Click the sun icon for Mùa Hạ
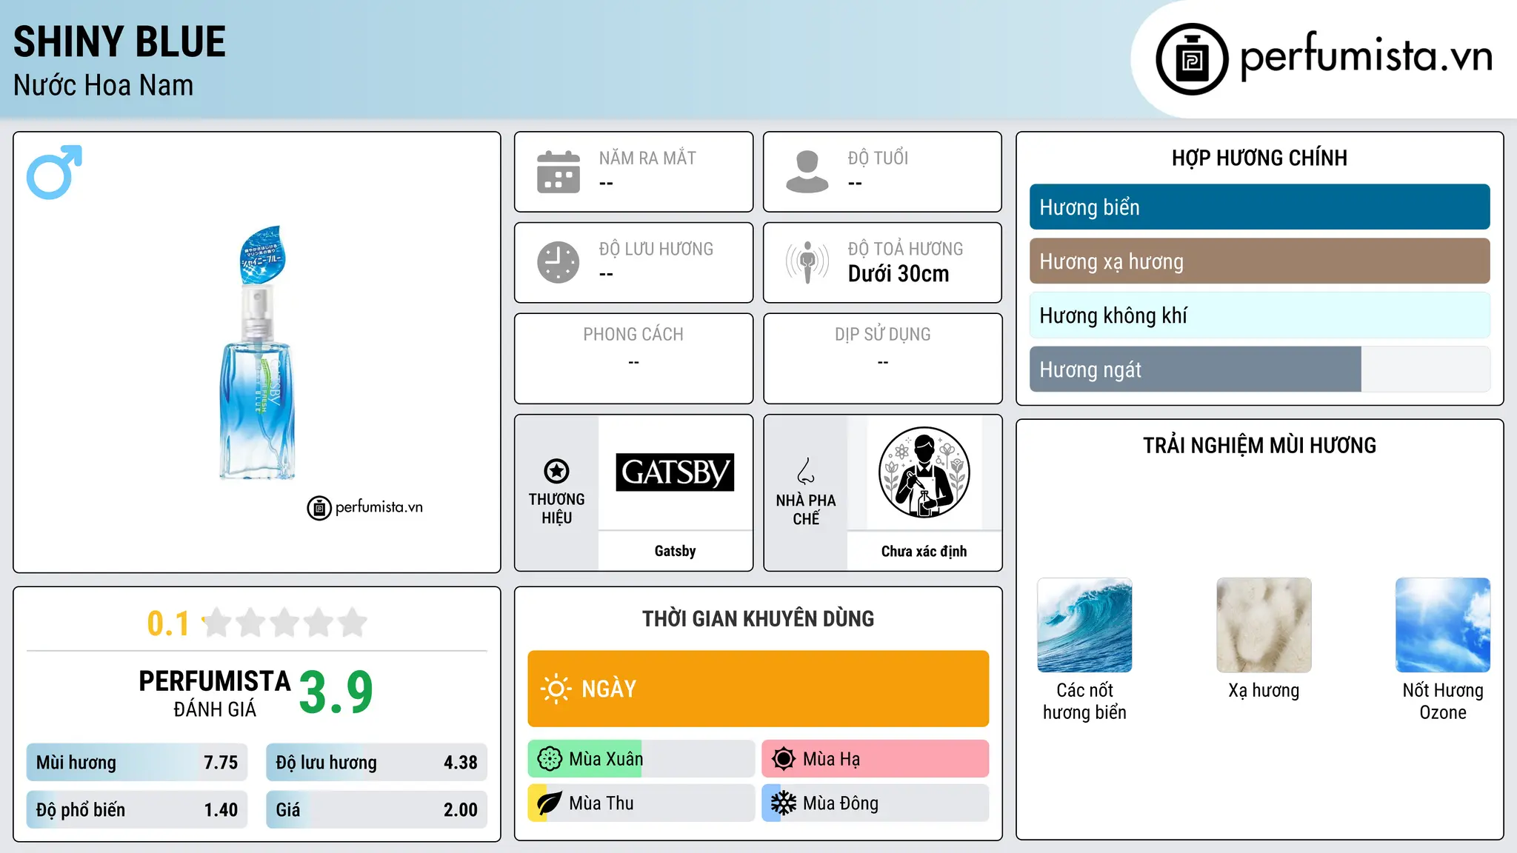 (x=784, y=759)
